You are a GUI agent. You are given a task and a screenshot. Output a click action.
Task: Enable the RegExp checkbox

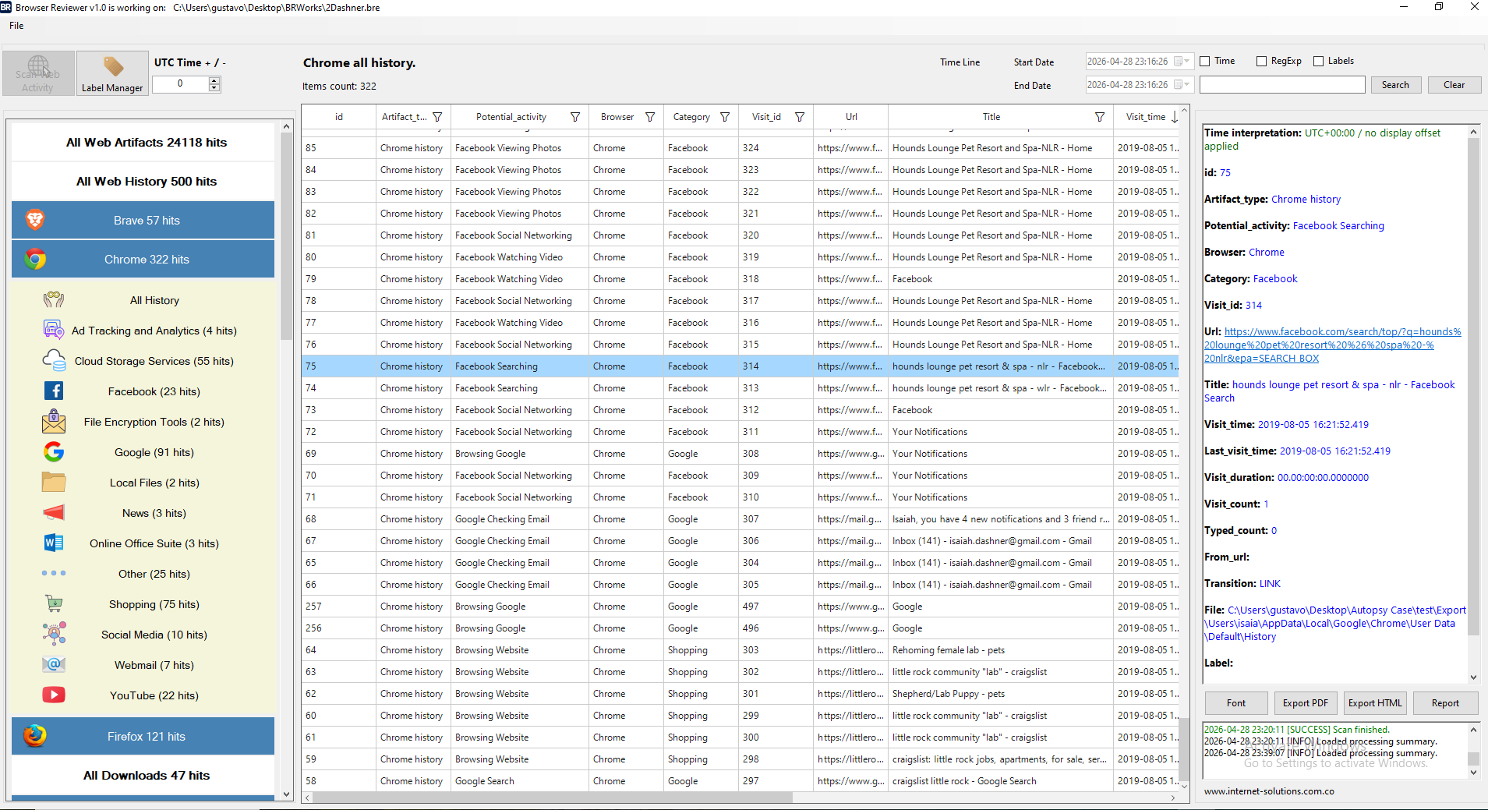pos(1261,61)
